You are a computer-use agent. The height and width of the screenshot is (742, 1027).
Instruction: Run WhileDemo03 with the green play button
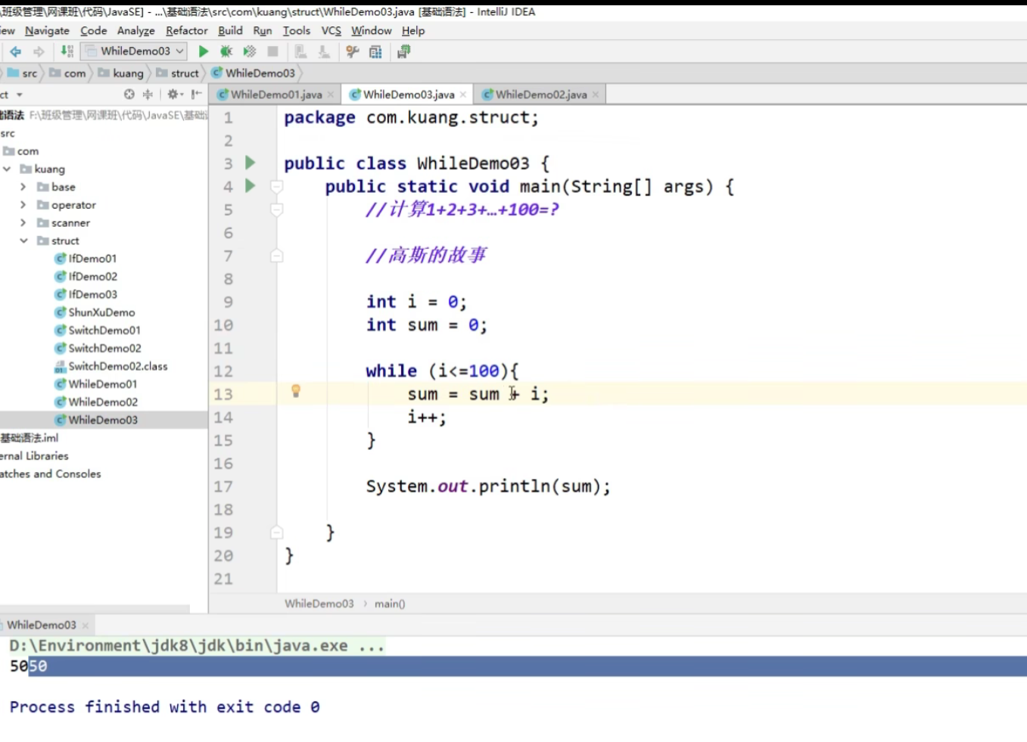pyautogui.click(x=203, y=51)
